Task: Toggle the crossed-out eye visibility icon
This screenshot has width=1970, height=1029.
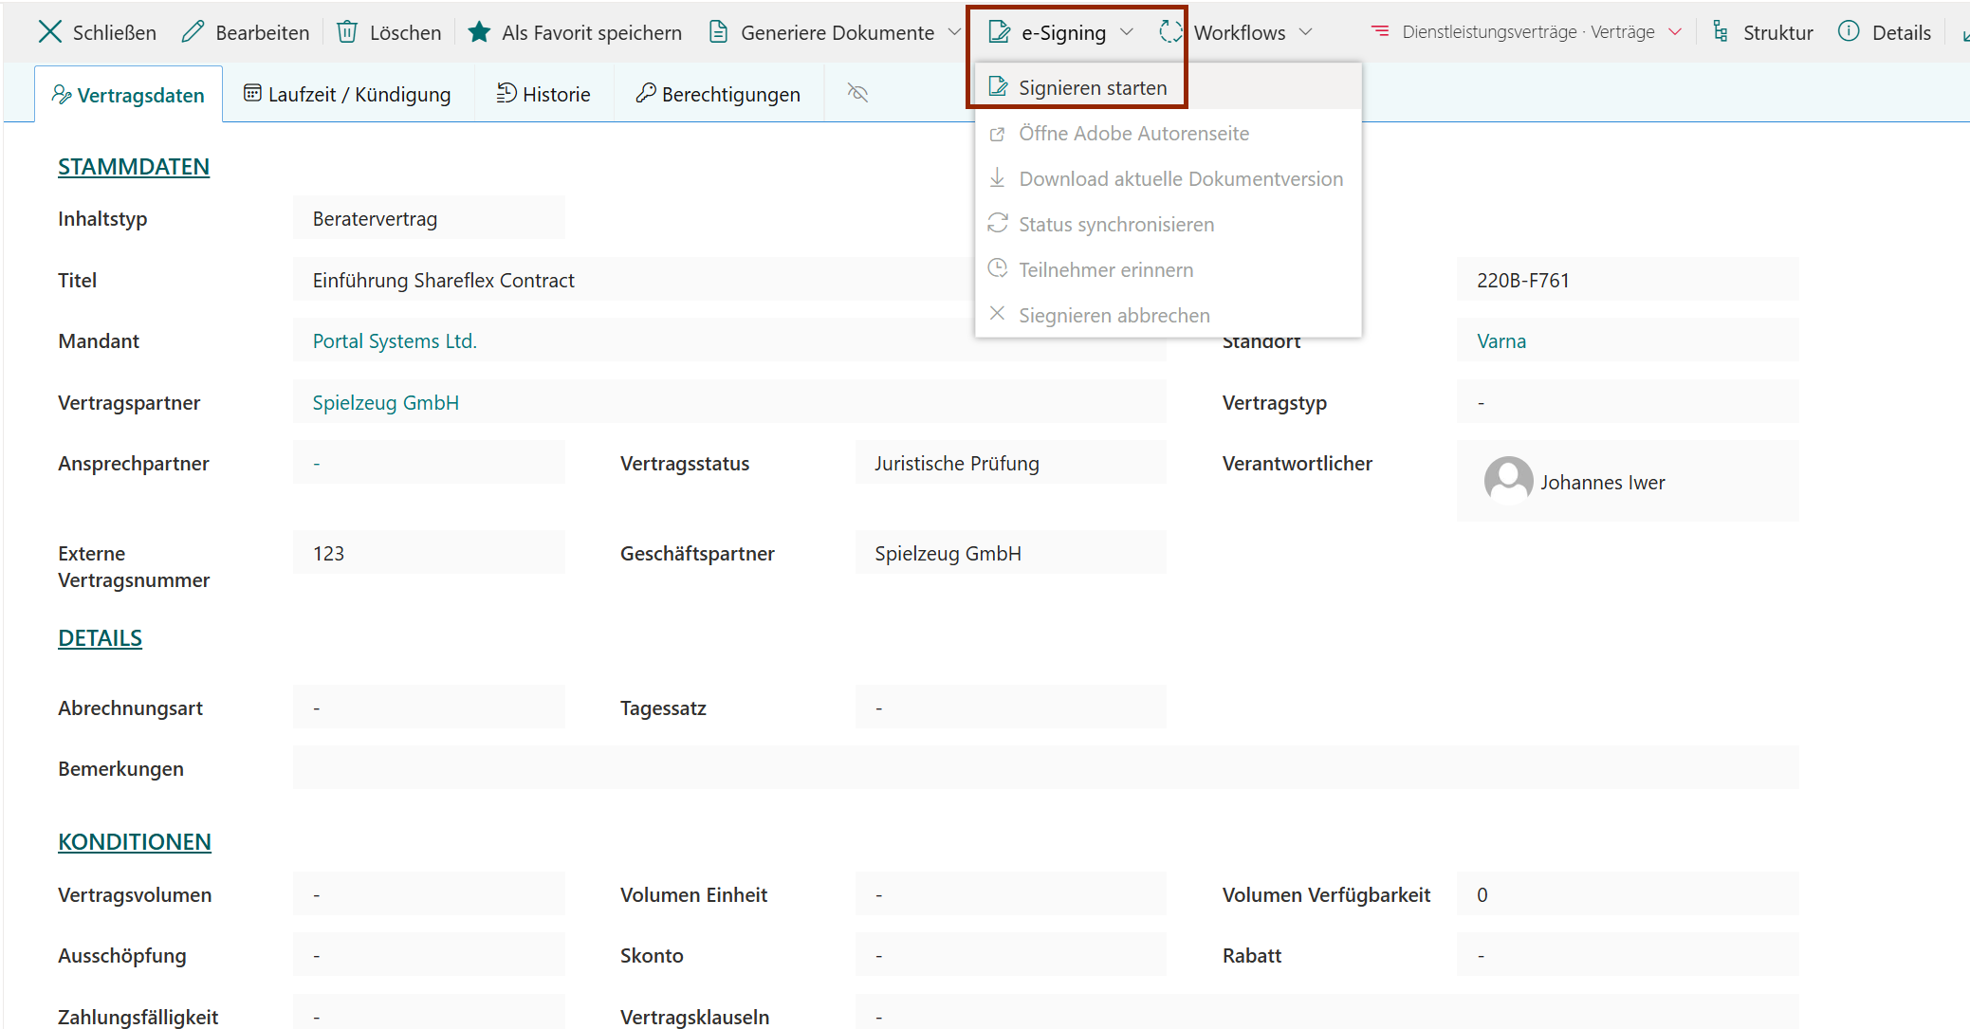Action: [x=857, y=93]
